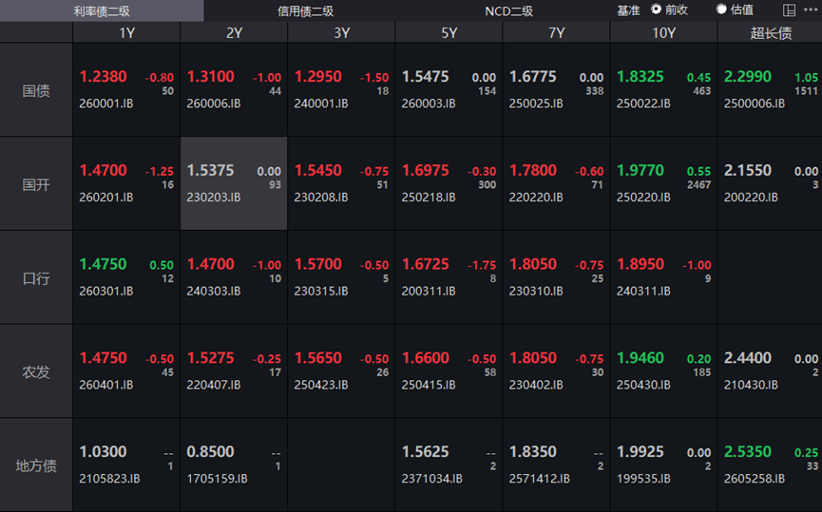The image size is (822, 512).
Task: Click the 1.9770 yield for 国开 10Y
Action: point(640,170)
